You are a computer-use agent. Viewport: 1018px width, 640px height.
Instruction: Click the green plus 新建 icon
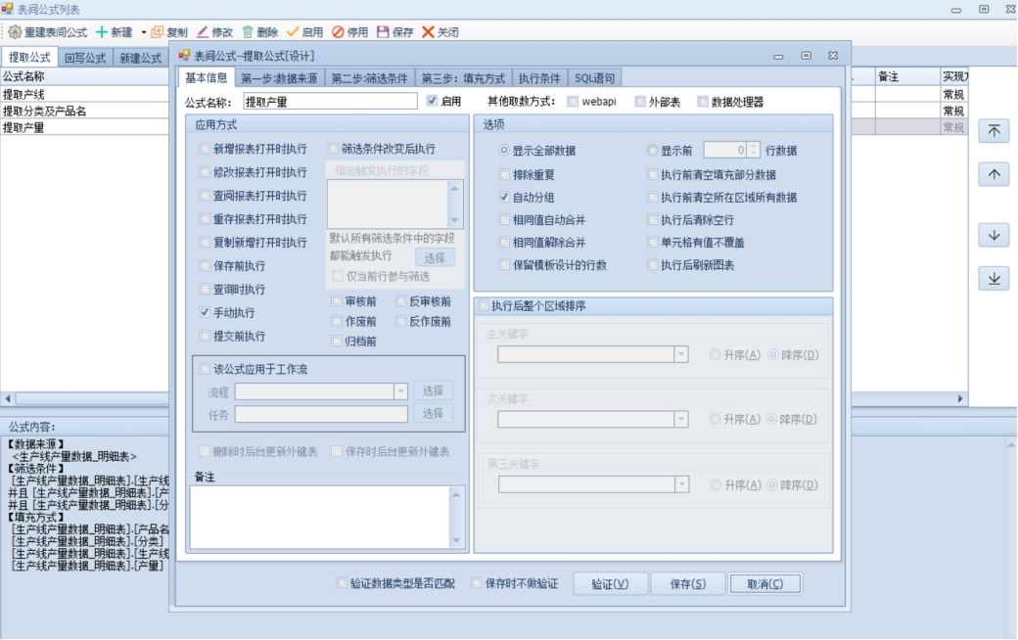[x=101, y=32]
